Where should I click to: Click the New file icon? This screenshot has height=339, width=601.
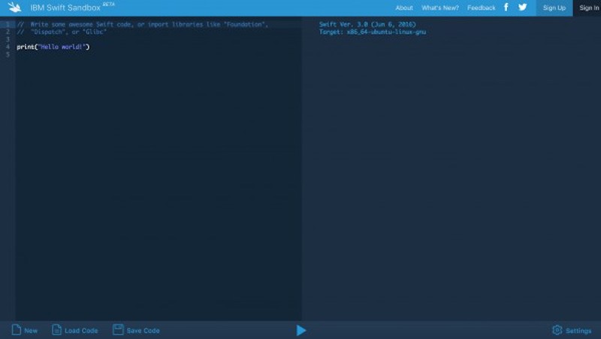pos(16,330)
